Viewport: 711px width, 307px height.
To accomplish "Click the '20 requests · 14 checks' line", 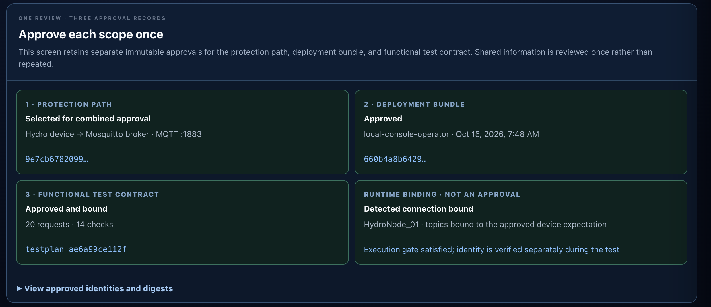I will click(x=69, y=224).
